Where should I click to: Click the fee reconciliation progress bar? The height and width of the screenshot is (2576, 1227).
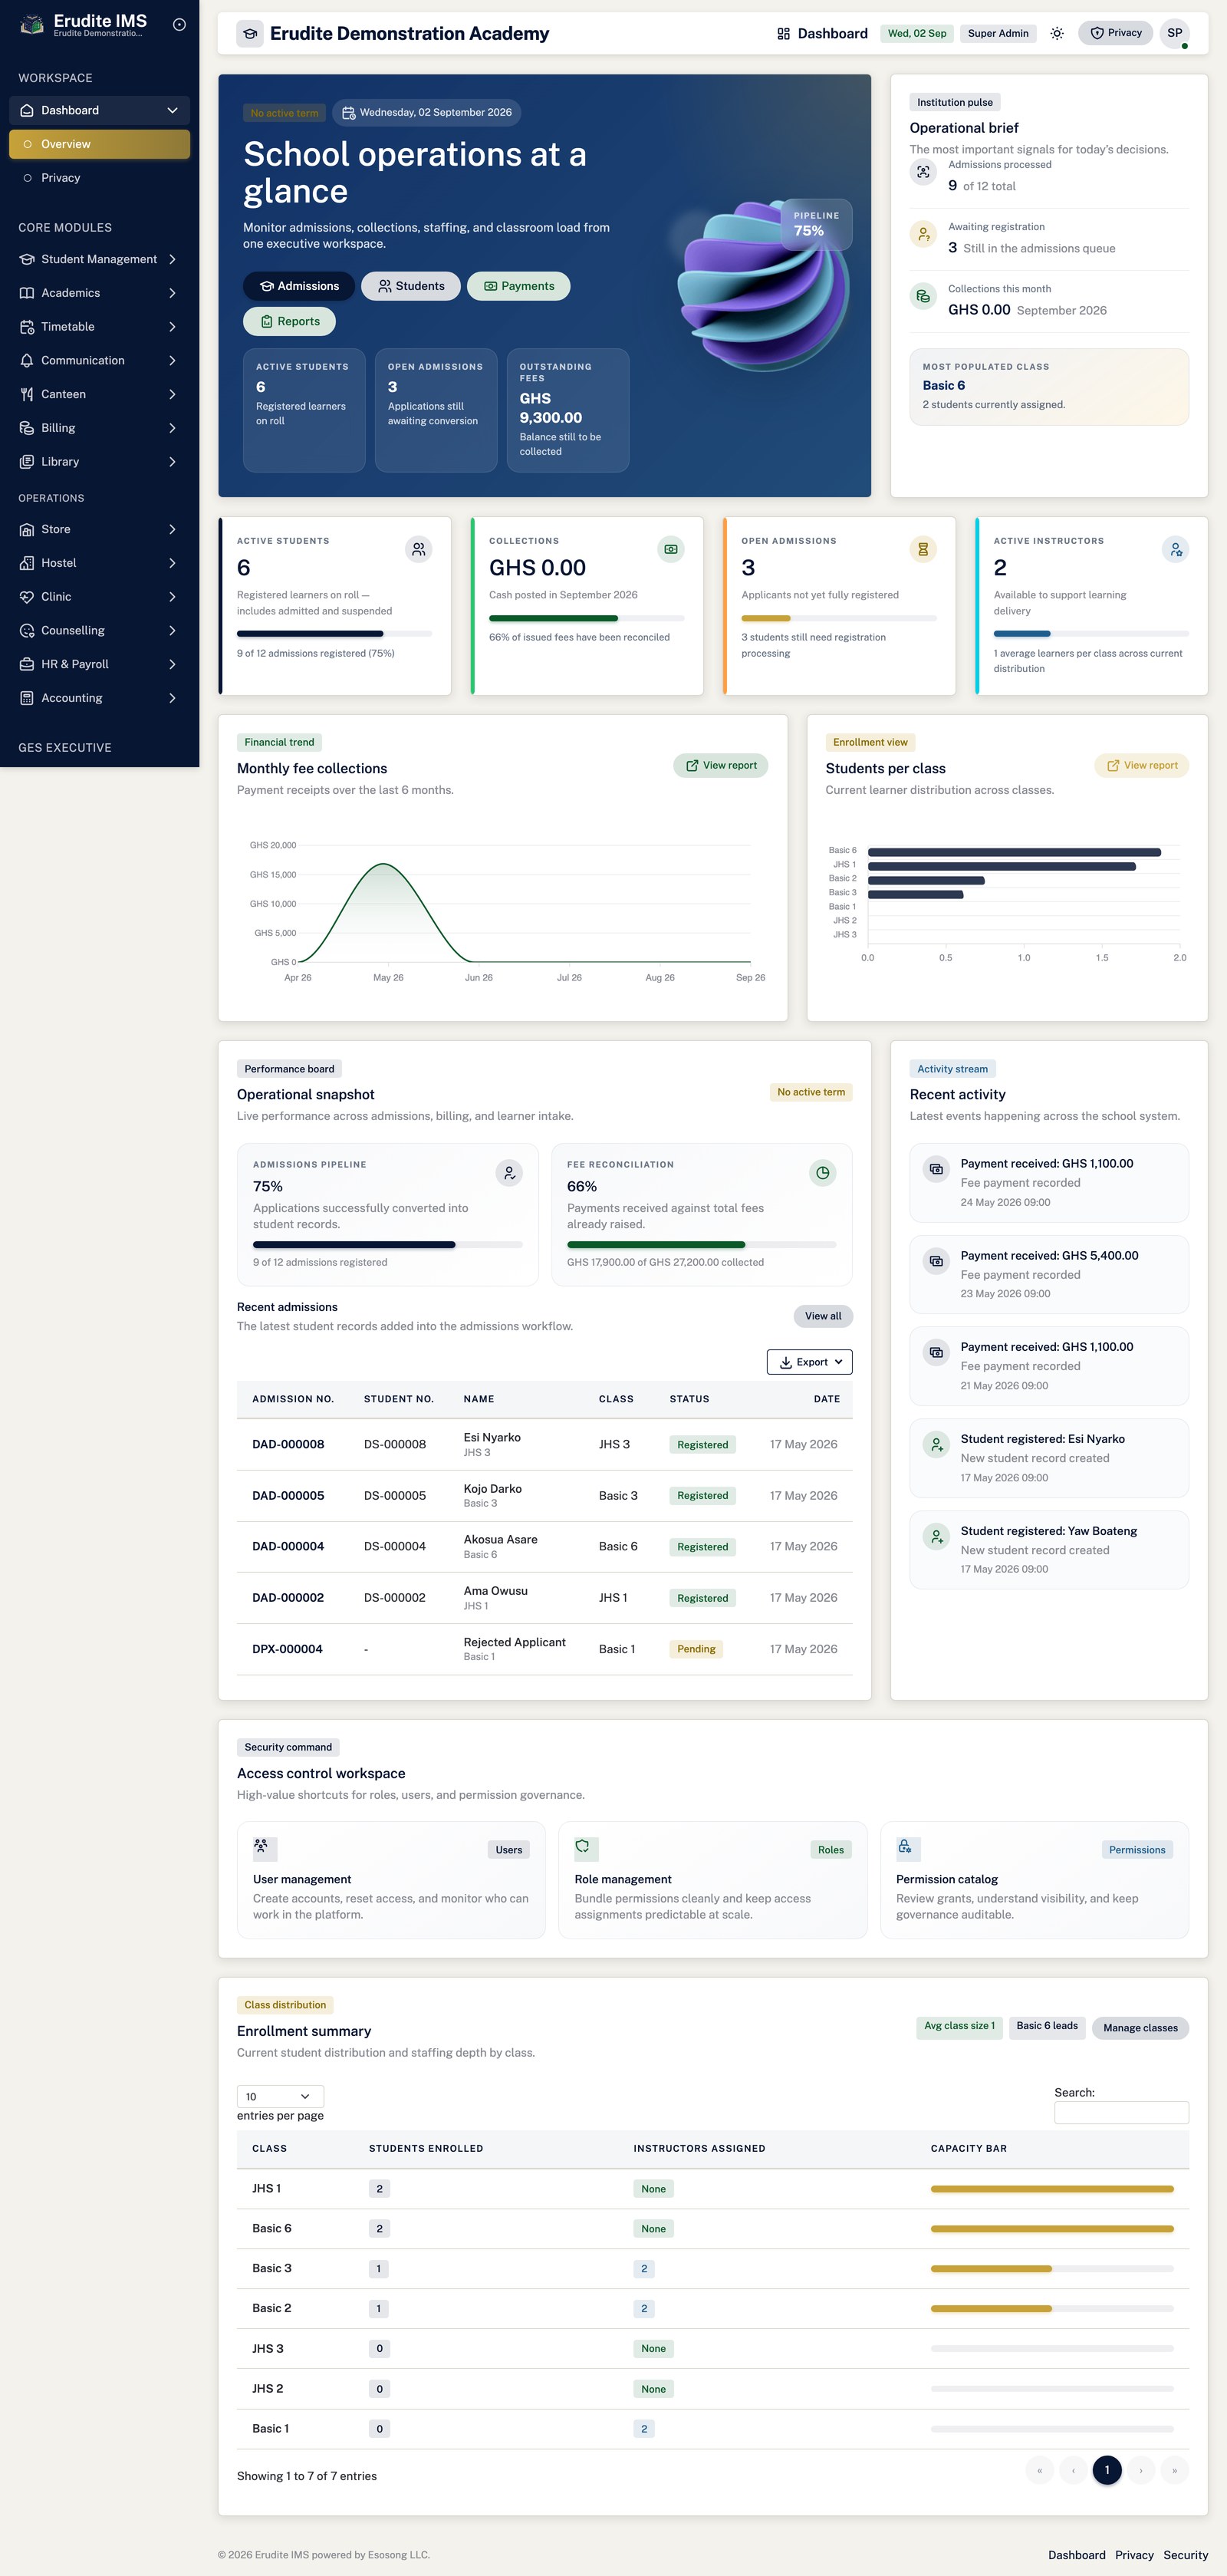pos(701,1245)
